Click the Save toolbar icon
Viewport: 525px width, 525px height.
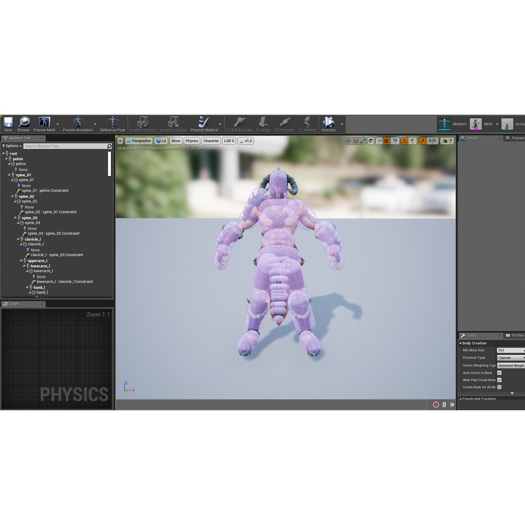pyautogui.click(x=8, y=124)
